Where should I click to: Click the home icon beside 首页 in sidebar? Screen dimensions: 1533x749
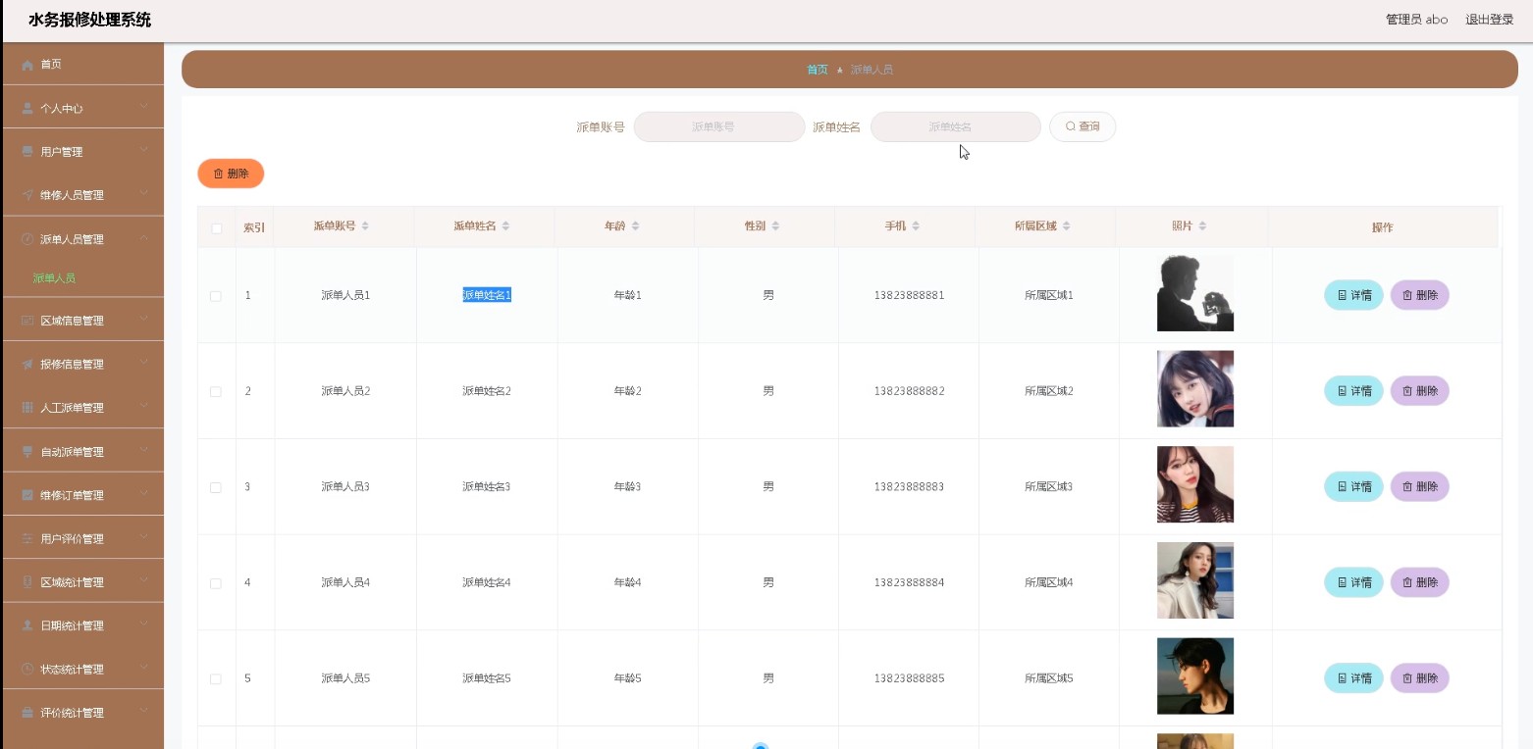click(27, 65)
